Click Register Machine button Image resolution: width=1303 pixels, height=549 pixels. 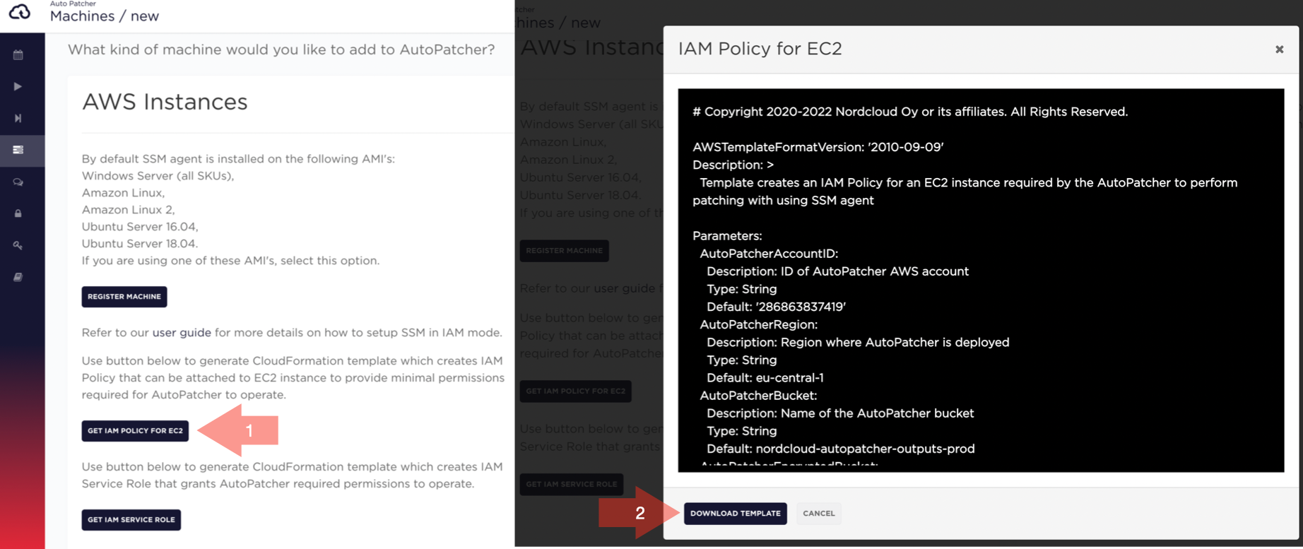point(124,297)
